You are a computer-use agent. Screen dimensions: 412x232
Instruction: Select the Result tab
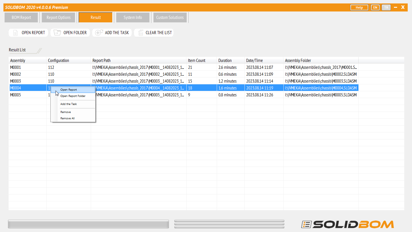click(96, 17)
